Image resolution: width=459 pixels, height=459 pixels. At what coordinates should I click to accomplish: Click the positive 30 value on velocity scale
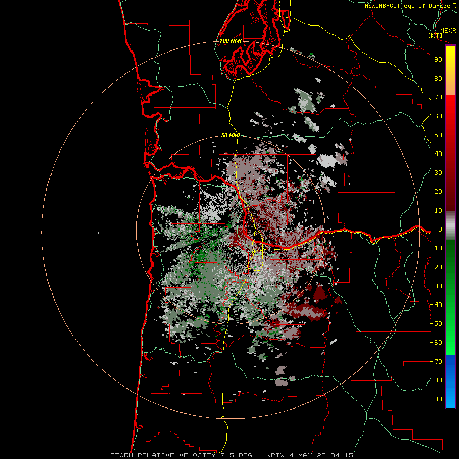click(438, 173)
